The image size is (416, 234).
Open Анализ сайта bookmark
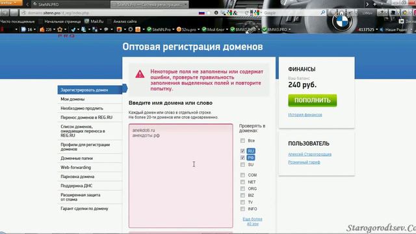tap(125, 21)
